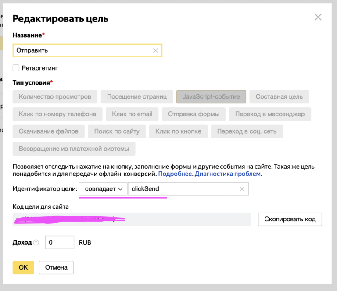Open the совпадает condition dropdown
Image resolution: width=337 pixels, height=291 pixels.
(x=103, y=189)
